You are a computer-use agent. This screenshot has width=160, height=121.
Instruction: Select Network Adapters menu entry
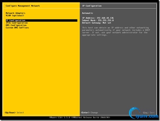coord(15,13)
